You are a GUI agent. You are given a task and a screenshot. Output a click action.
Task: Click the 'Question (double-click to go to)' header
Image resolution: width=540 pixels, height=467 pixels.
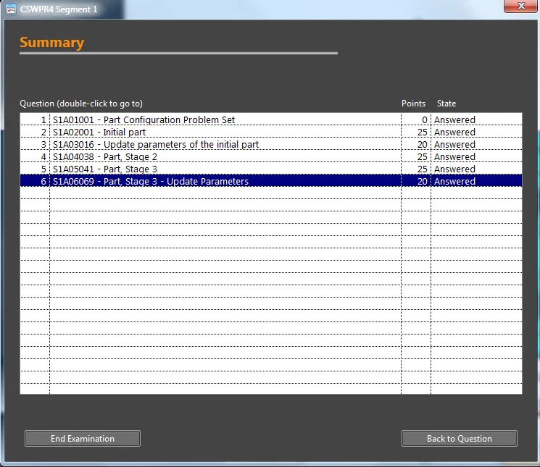(81, 104)
